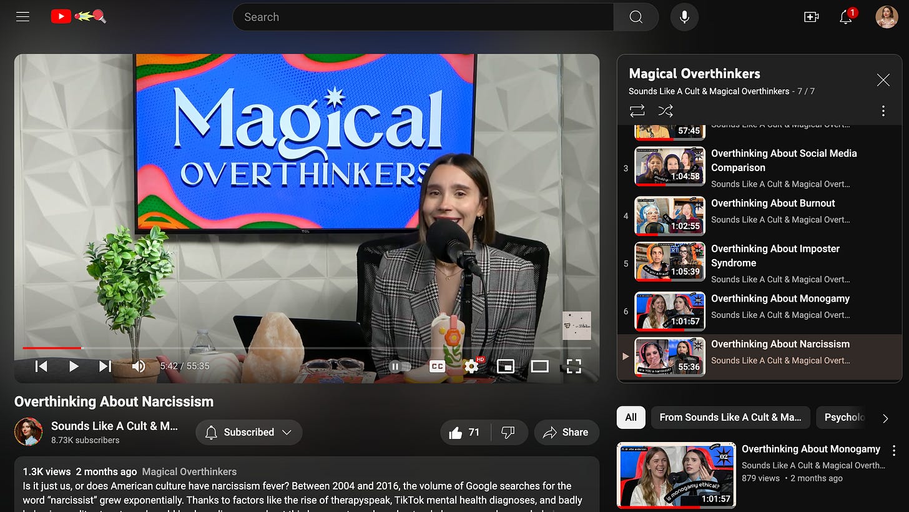Viewport: 909px width, 512px height.
Task: Open recommended Overthinking About Monogamy thumbnail
Action: [676, 476]
